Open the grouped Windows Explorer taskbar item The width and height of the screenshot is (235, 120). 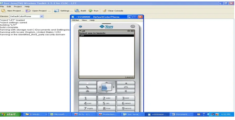click(36, 114)
